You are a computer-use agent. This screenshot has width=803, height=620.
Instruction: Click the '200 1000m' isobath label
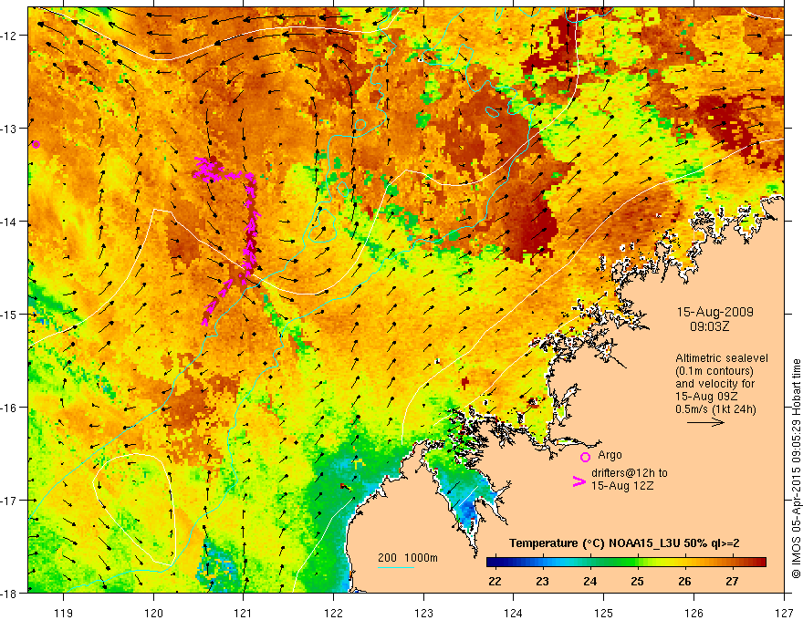click(408, 558)
